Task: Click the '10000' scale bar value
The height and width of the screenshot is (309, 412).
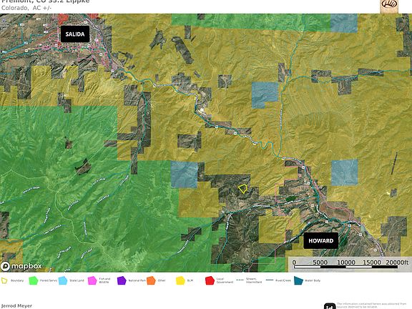Action: tap(345, 263)
